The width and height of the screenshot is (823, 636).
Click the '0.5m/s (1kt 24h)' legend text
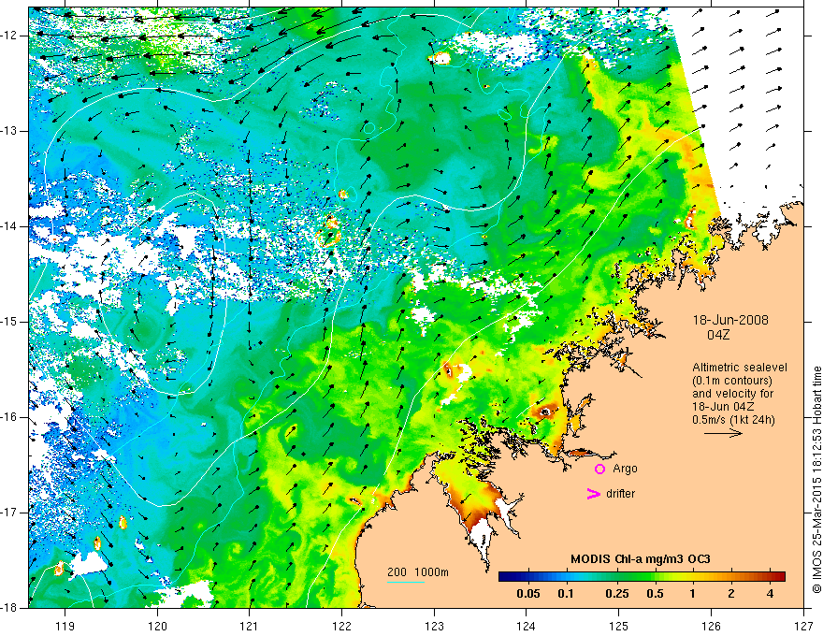click(734, 420)
